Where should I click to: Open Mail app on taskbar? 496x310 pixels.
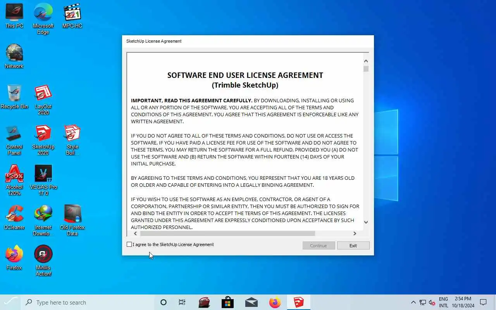(x=251, y=302)
